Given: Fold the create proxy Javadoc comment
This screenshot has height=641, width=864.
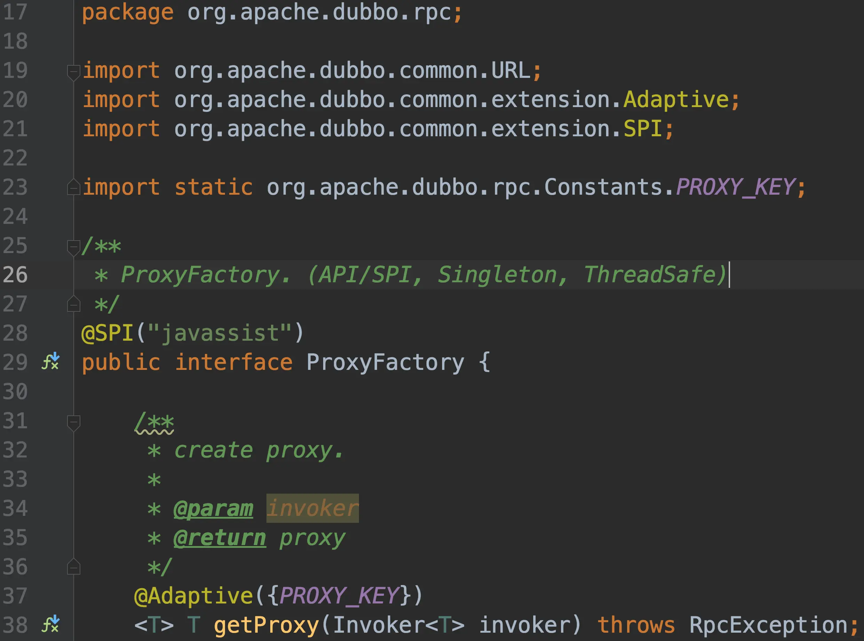Looking at the screenshot, I should (73, 422).
